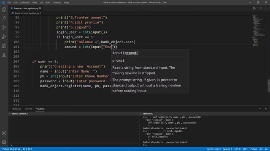Open the File menu
The image size is (270, 151).
(x=9, y=3)
